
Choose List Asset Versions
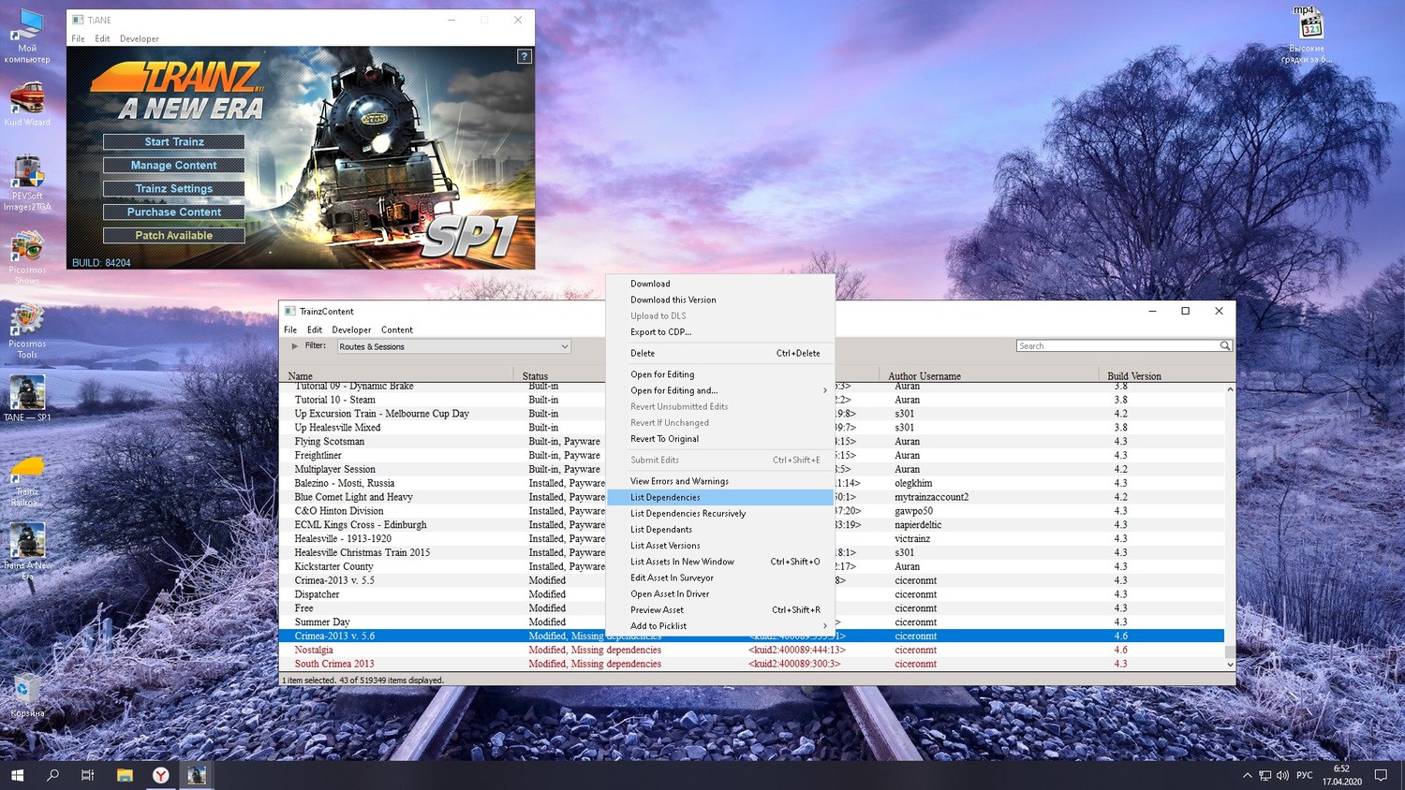click(x=720, y=546)
